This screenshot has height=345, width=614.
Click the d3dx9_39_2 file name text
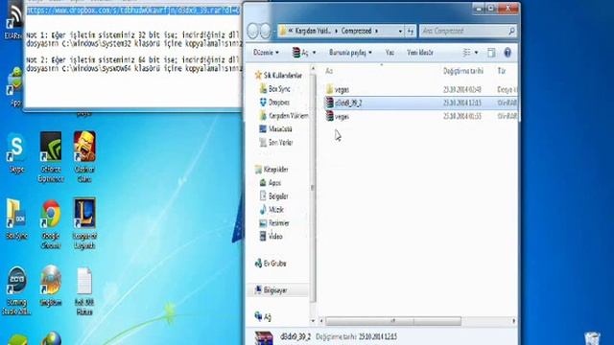click(x=348, y=103)
